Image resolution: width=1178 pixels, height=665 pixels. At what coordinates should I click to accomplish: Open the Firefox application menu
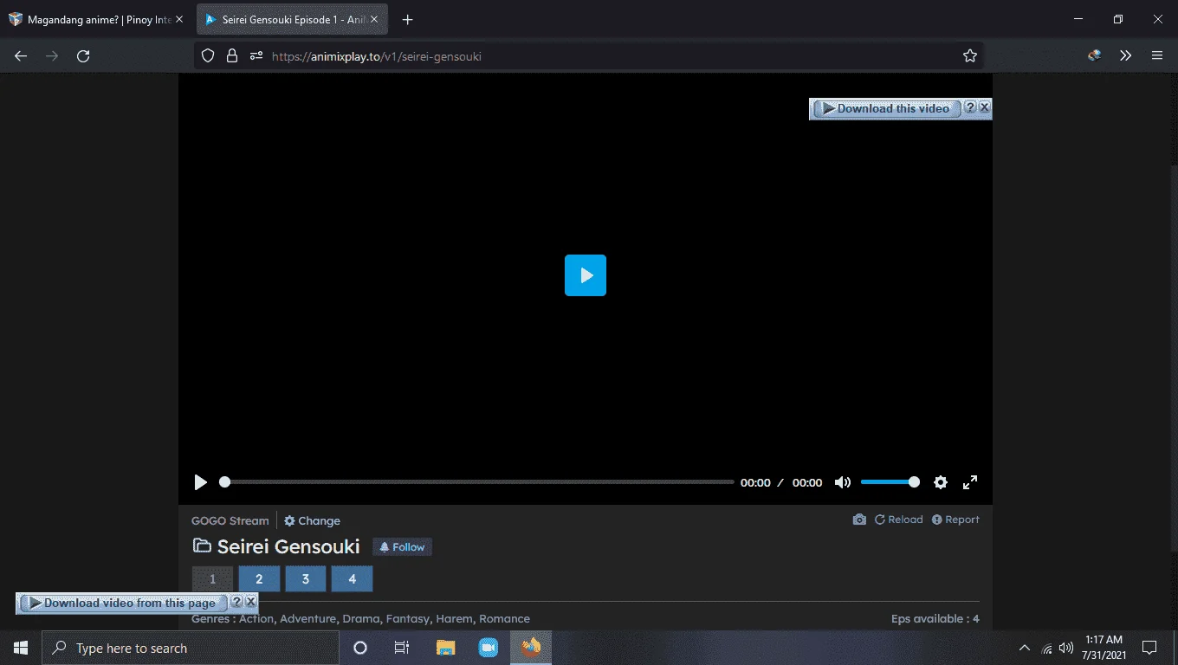(x=1157, y=55)
